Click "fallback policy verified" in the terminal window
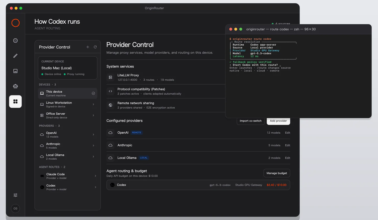The height and width of the screenshot is (220, 378). (252, 62)
